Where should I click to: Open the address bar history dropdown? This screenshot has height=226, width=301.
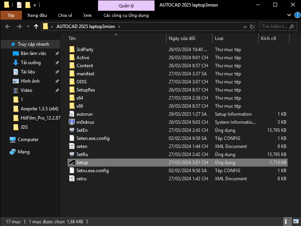pyautogui.click(x=246, y=27)
